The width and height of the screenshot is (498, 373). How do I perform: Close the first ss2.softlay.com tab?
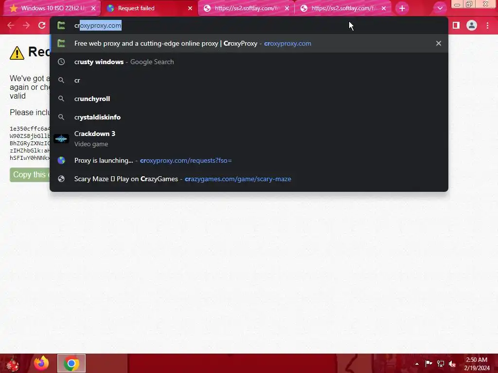[287, 8]
